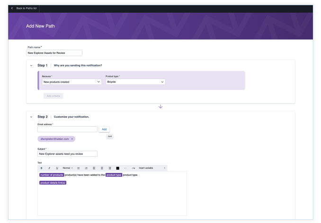Viewport: 321px width, 223px height.
Task: Toggle underline formatting
Action: click(x=57, y=168)
